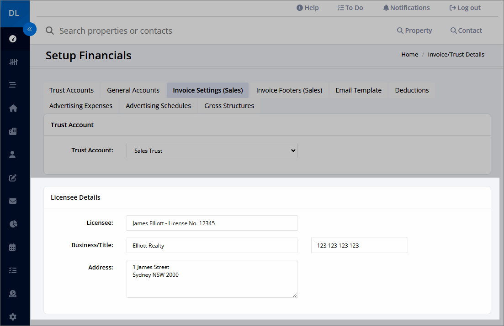Image resolution: width=504 pixels, height=326 pixels.
Task: Open the settings gear icon in sidebar
Action: [x=13, y=317]
